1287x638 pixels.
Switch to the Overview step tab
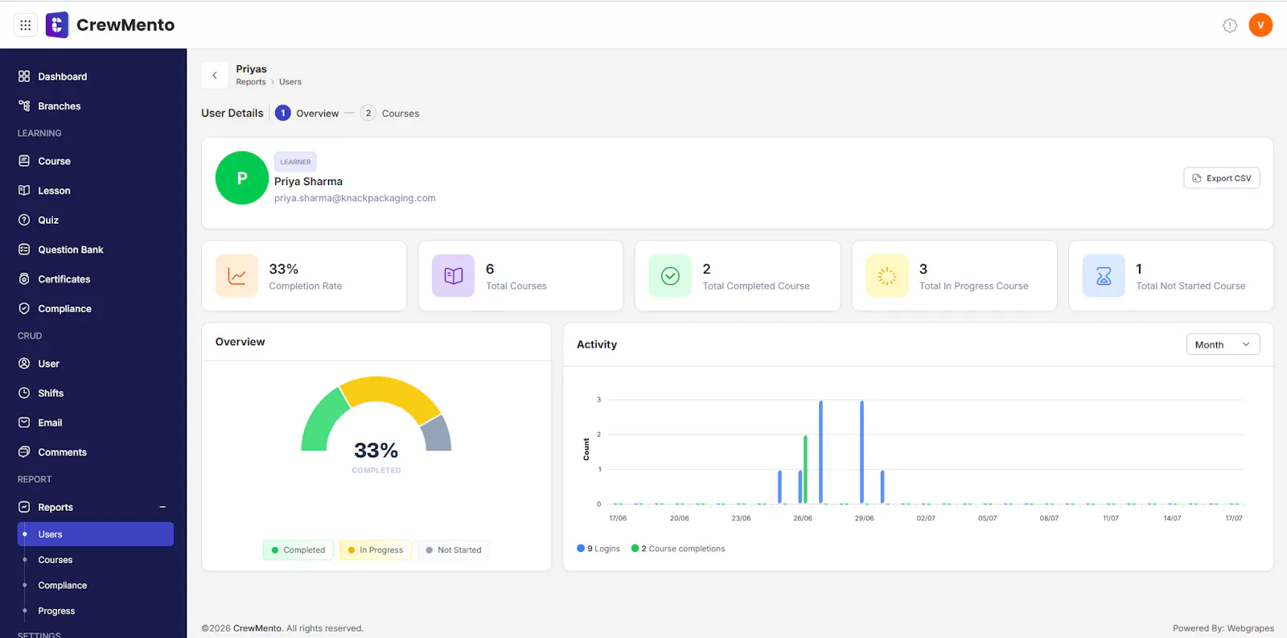click(307, 113)
